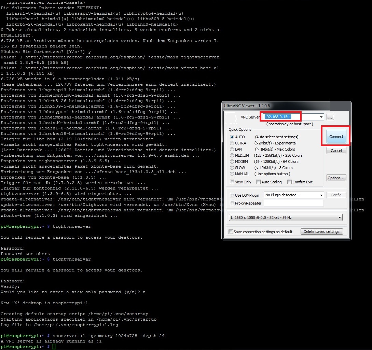Screen dimensions: 372x350
Task: Click 'Would you like to enter a view-only password' line
Action: coord(73,292)
